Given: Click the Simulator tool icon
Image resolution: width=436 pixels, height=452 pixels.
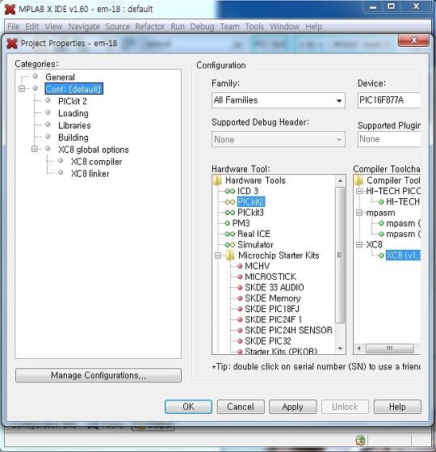Looking at the screenshot, I should point(229,245).
